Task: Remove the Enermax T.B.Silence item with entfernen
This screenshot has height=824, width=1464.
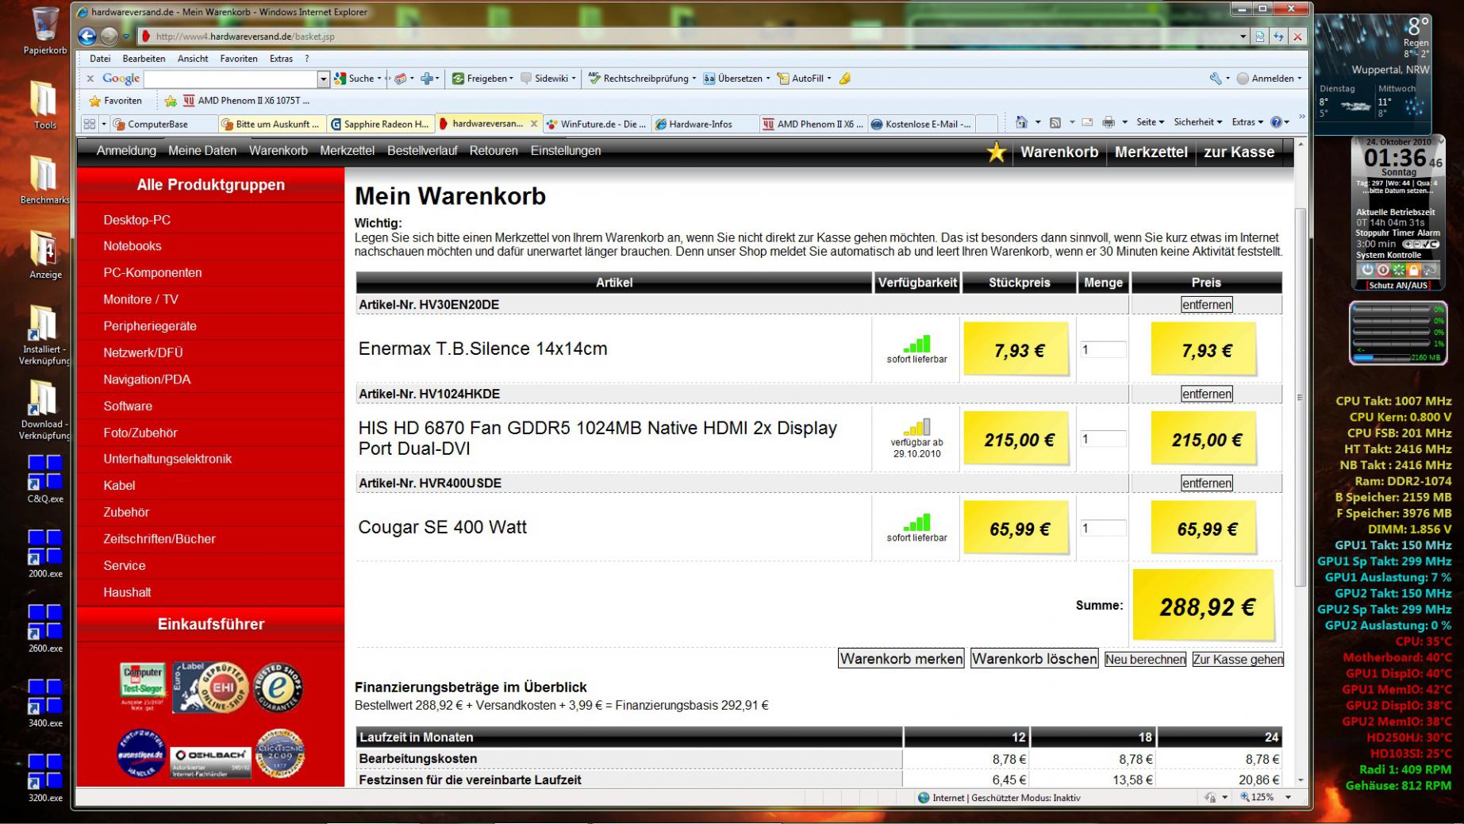Action: 1206,305
